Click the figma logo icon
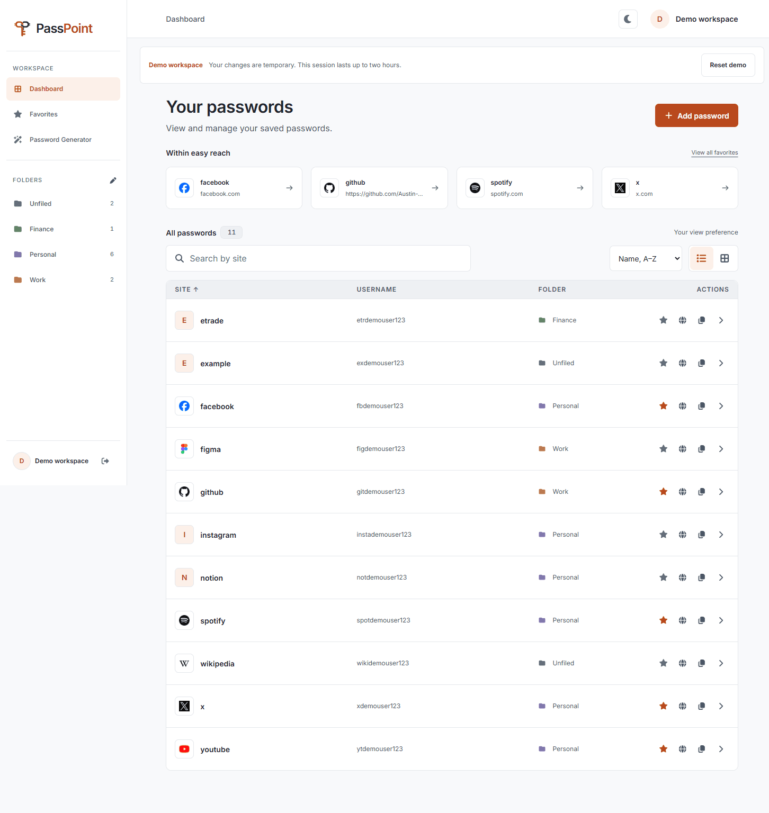Screen dimensions: 769x813 click(184, 449)
